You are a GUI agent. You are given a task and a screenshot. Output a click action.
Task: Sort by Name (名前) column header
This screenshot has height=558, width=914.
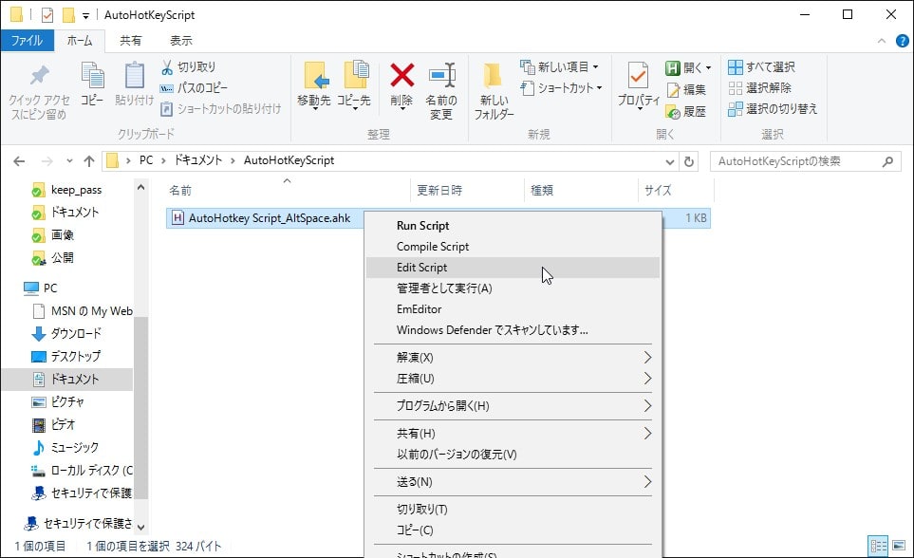click(287, 190)
